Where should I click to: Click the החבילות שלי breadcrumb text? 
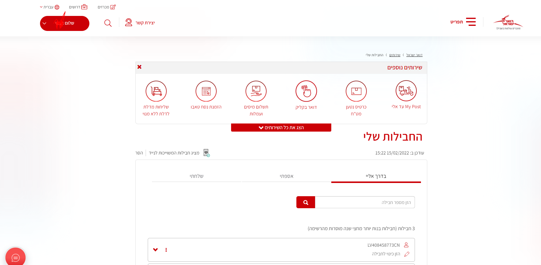pos(375,55)
